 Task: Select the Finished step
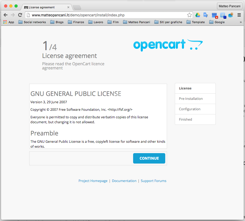(x=195, y=119)
